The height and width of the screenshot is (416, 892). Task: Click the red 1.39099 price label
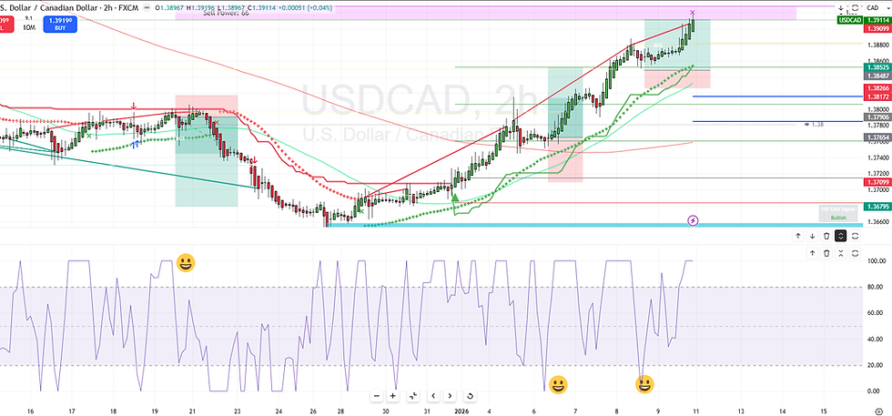point(877,28)
